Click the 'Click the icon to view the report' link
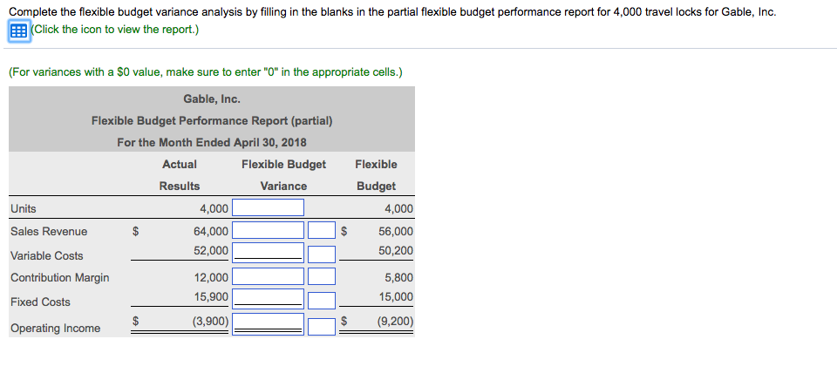 coord(114,30)
